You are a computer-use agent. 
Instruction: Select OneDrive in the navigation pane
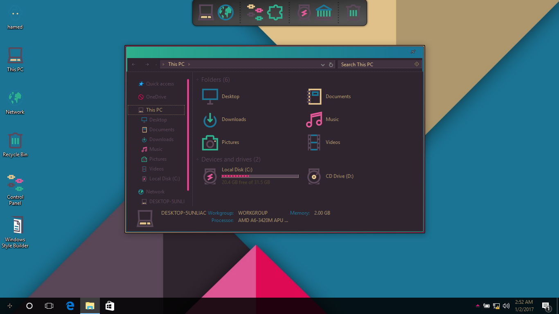(x=156, y=97)
